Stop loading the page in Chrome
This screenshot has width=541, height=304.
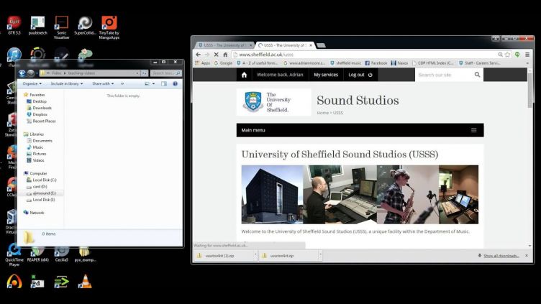(216, 55)
